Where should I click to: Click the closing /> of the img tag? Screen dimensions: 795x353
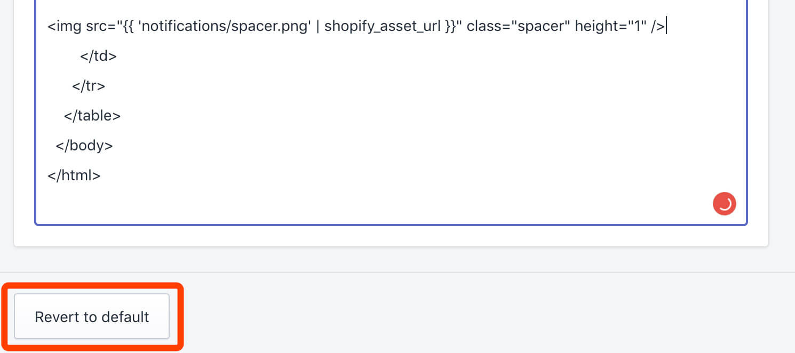tap(657, 26)
